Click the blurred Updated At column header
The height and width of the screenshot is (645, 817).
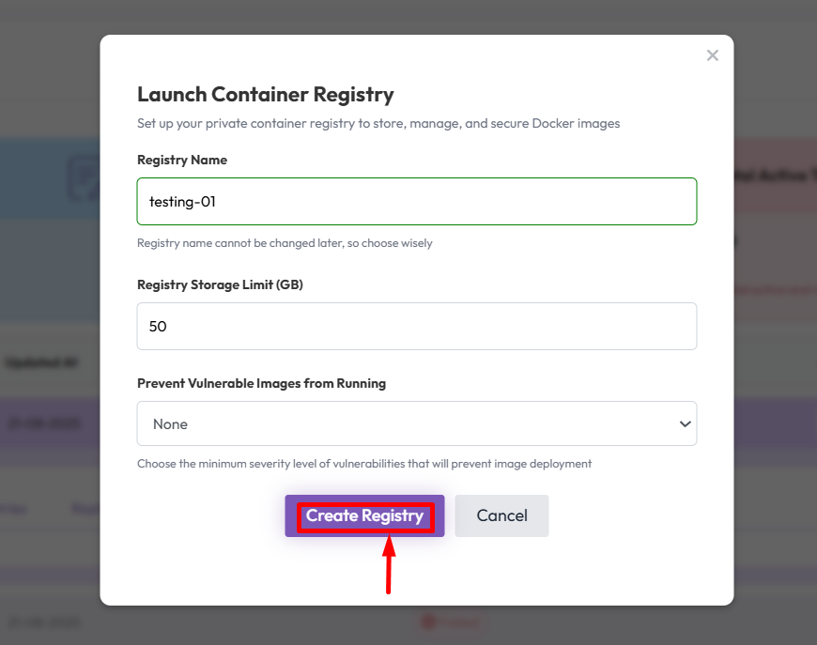[x=41, y=362]
